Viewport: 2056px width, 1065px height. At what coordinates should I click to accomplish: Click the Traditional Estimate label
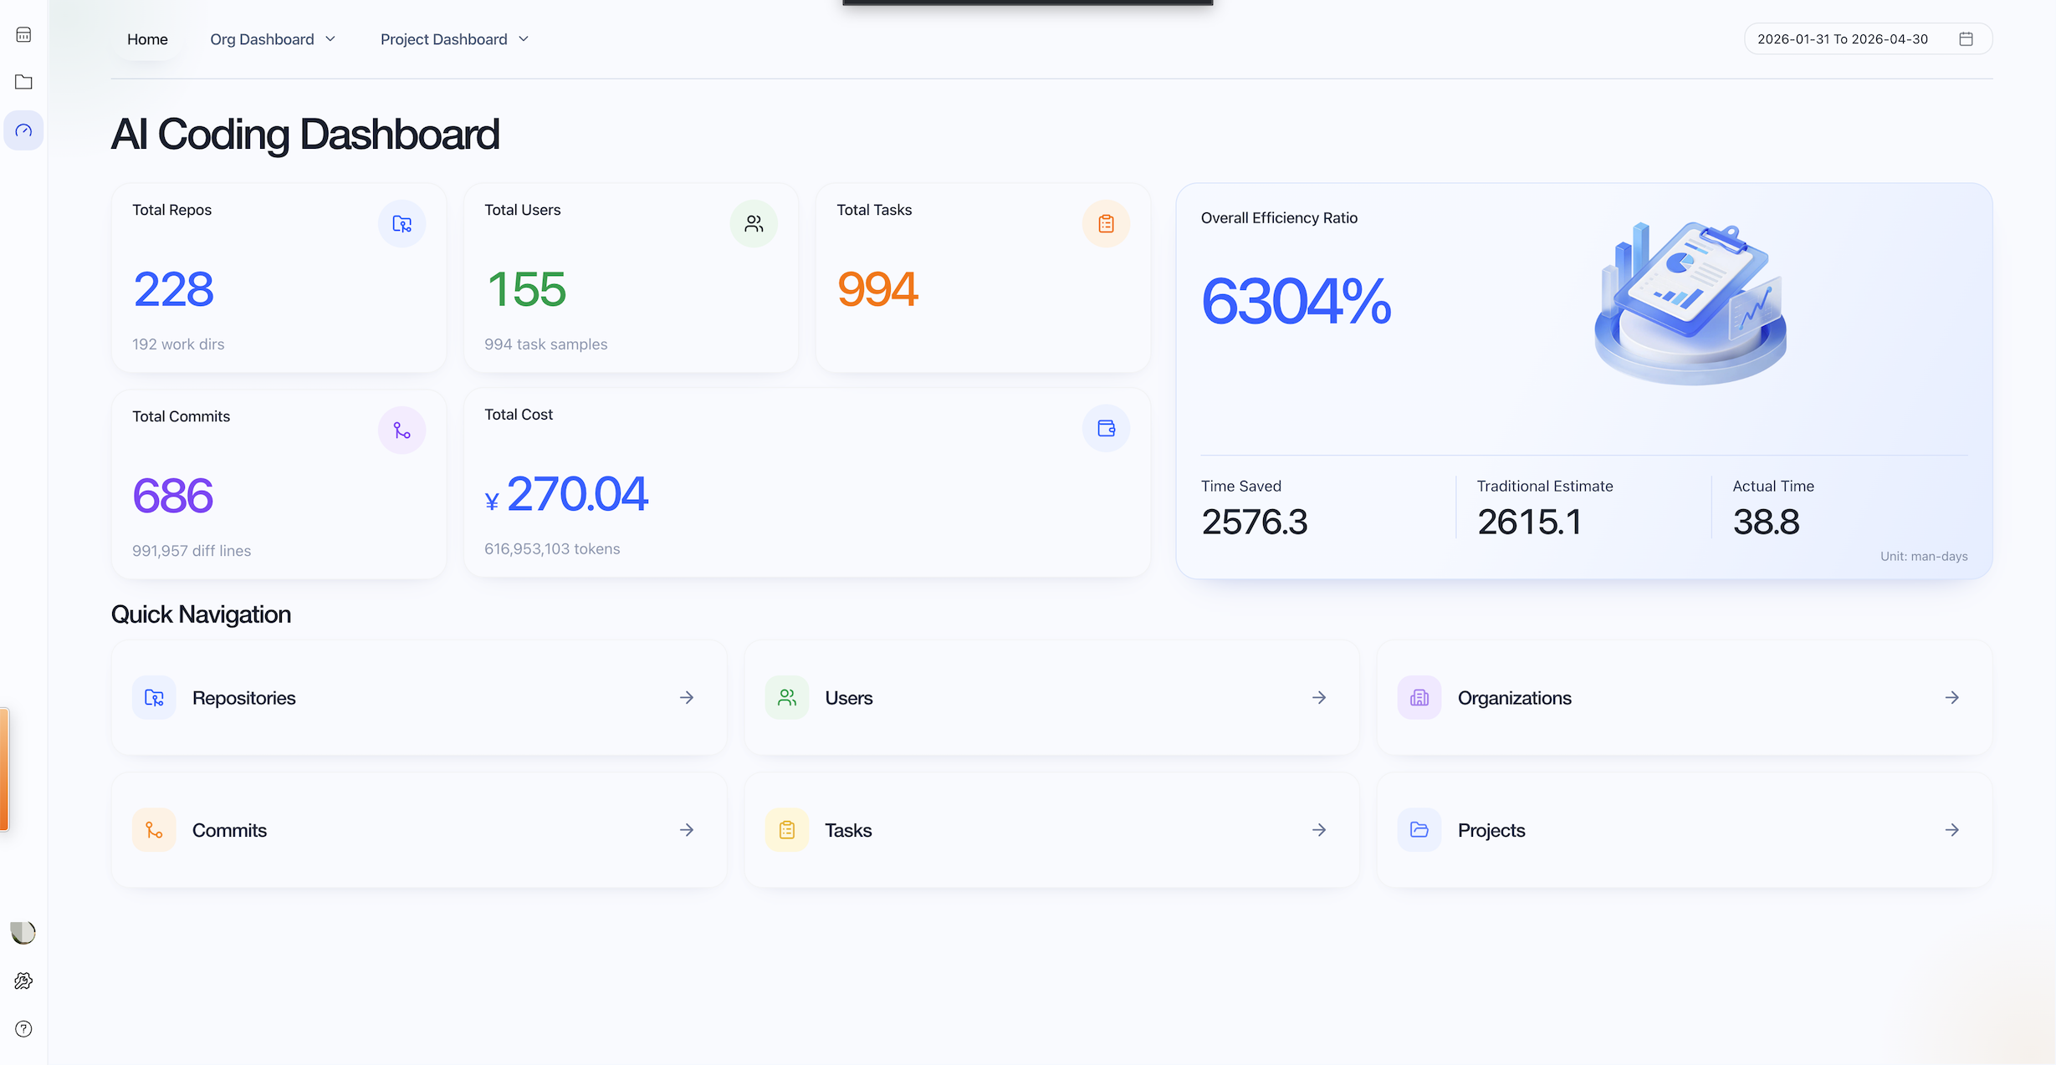1545,487
